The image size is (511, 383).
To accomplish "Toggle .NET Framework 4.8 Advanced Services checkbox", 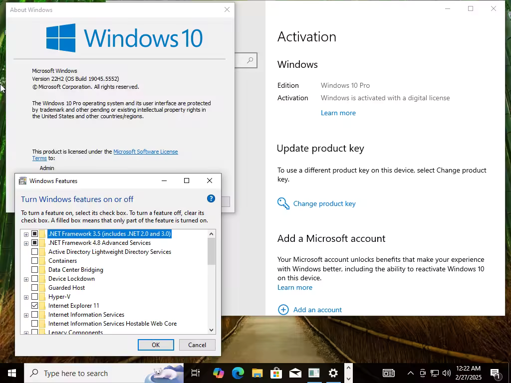I will (34, 243).
